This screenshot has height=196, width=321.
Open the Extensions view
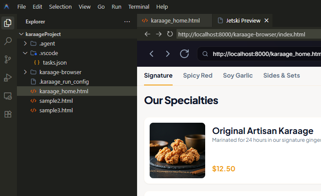(8, 114)
